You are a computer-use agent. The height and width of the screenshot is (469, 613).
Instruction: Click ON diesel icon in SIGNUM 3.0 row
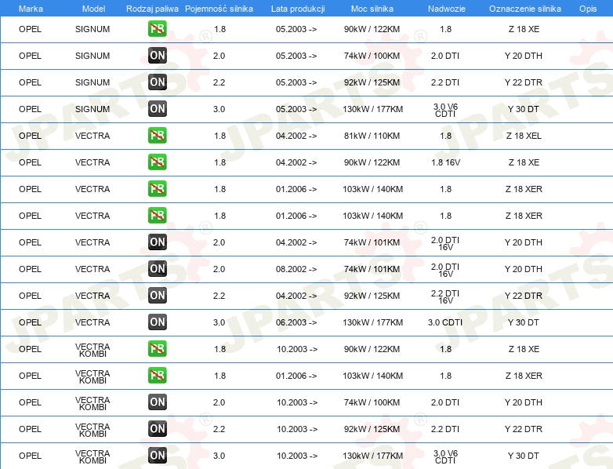tap(157, 109)
